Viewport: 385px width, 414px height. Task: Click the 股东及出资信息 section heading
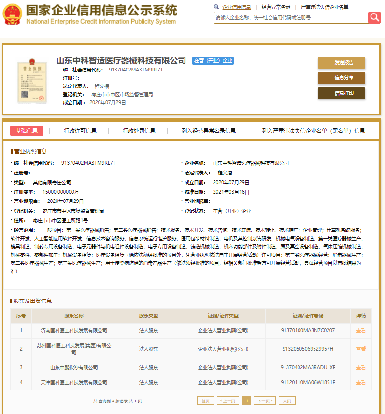pyautogui.click(x=33, y=301)
